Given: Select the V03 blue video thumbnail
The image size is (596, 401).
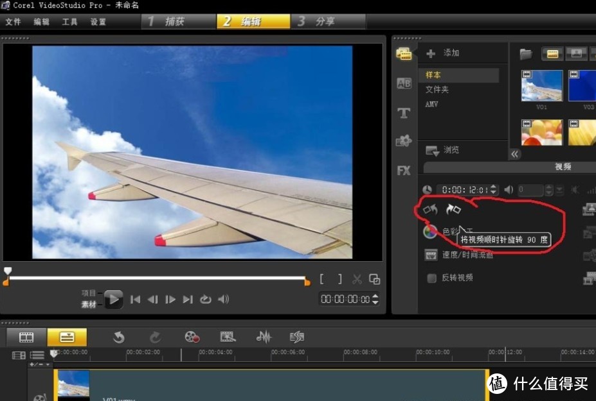Looking at the screenshot, I should pyautogui.click(x=582, y=86).
